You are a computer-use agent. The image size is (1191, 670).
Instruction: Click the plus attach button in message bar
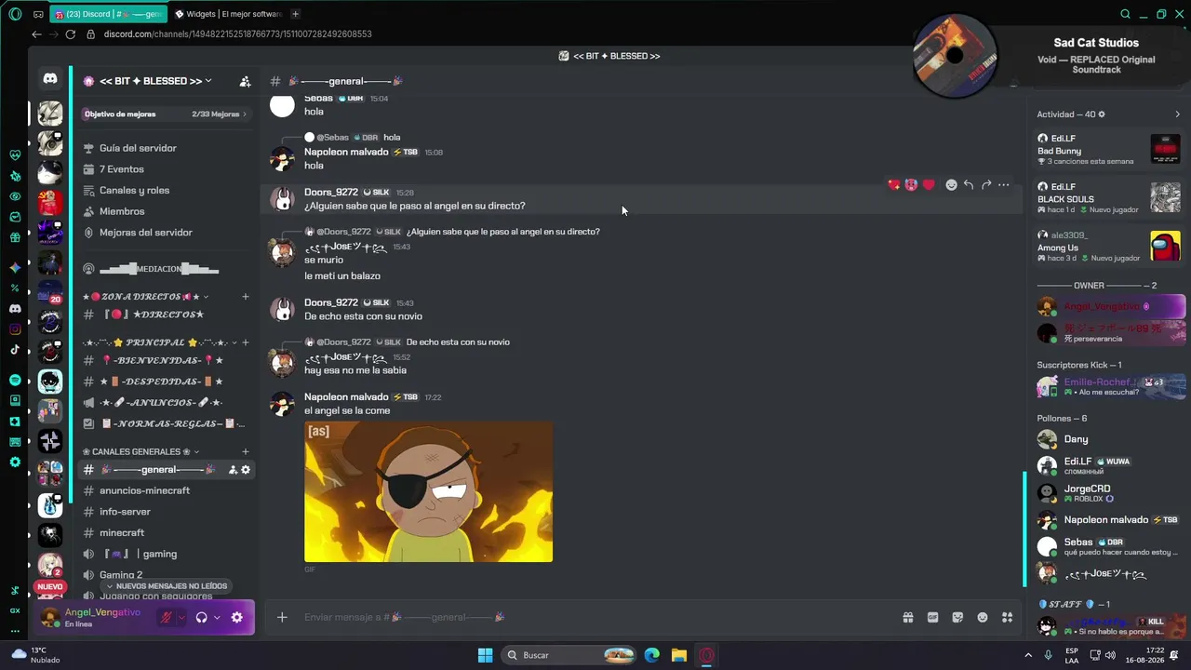[282, 617]
